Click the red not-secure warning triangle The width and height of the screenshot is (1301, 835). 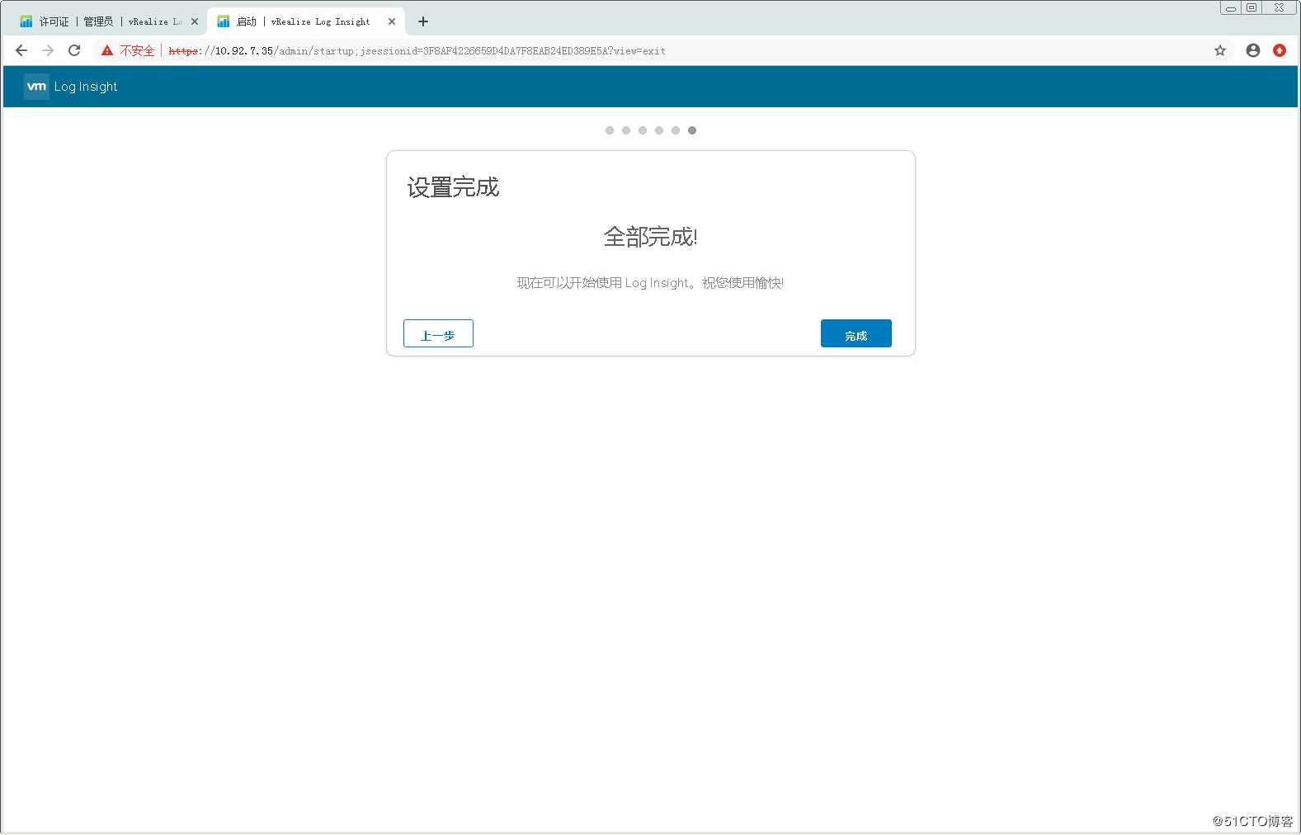click(107, 50)
